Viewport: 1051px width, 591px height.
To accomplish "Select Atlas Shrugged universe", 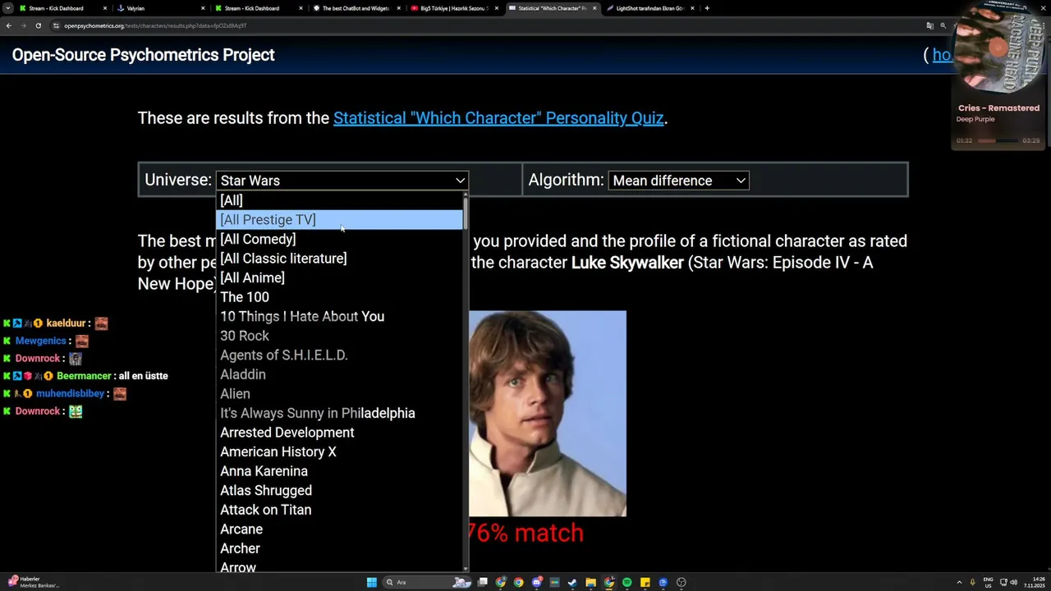I will (x=339, y=490).
